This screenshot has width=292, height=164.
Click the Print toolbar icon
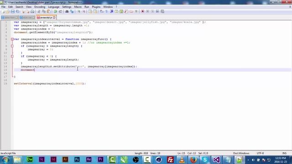(32, 11)
